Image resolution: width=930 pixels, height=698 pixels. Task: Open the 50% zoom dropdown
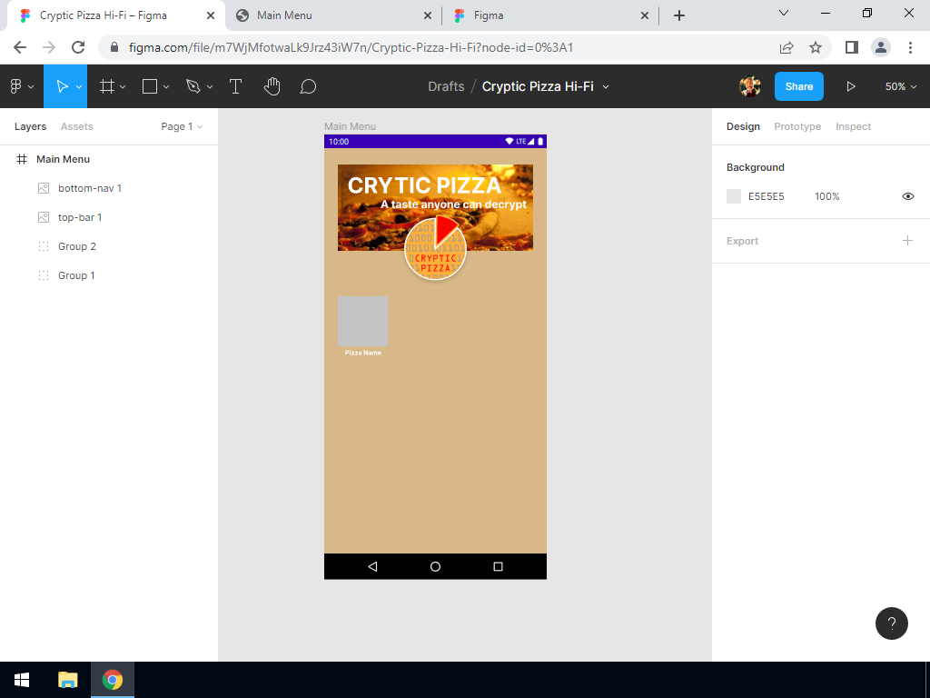pyautogui.click(x=901, y=86)
